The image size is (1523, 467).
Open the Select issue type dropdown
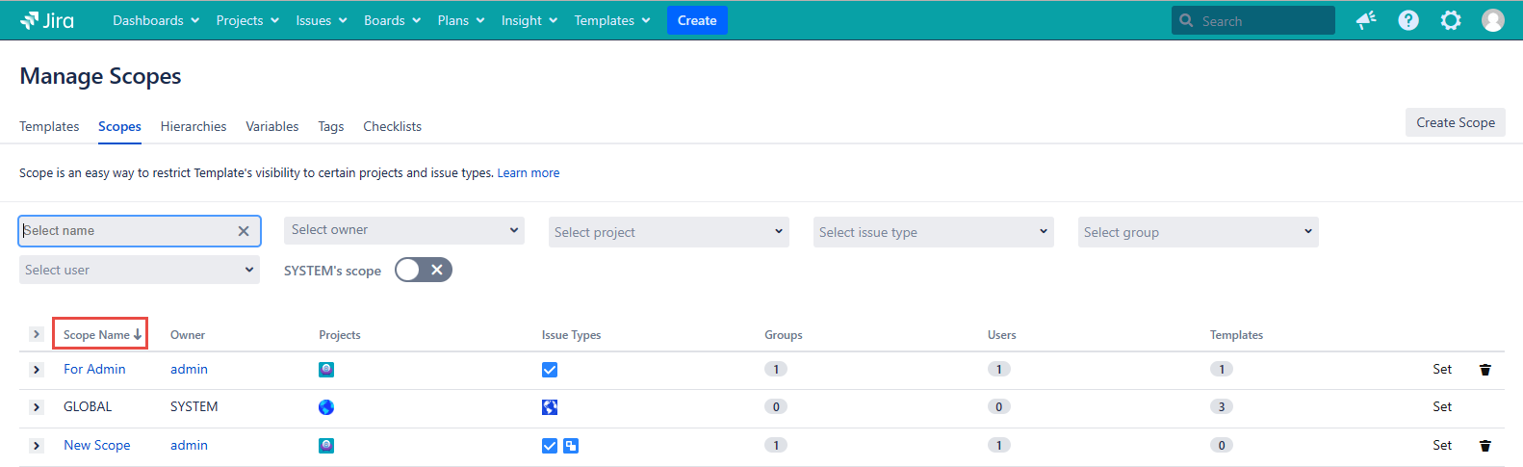click(x=933, y=232)
